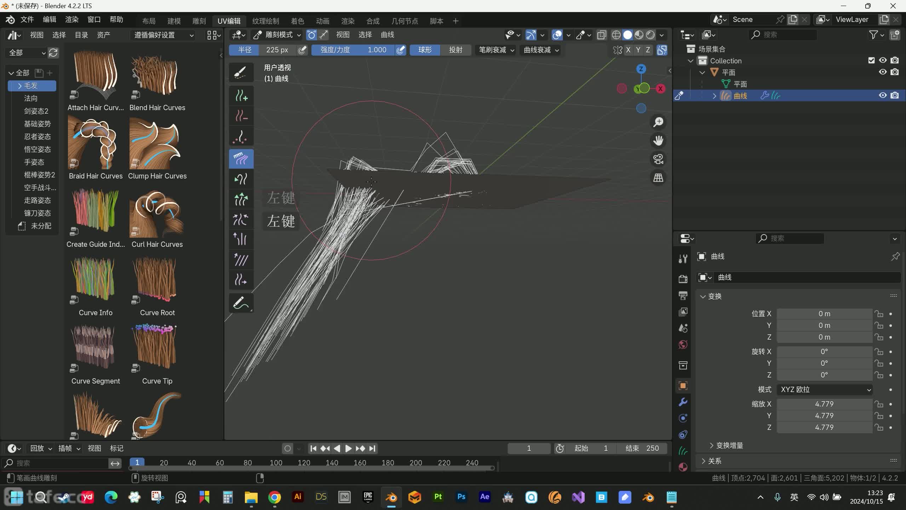Screen dimensions: 906x510
Task: Expand the 曲线 item in outliner
Action: [x=715, y=96]
